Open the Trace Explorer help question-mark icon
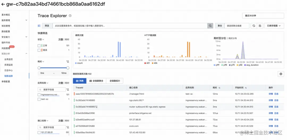 click(70, 16)
